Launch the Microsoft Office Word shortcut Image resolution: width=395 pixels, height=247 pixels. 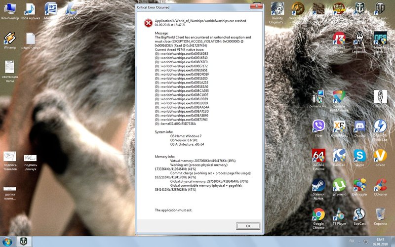(51, 13)
